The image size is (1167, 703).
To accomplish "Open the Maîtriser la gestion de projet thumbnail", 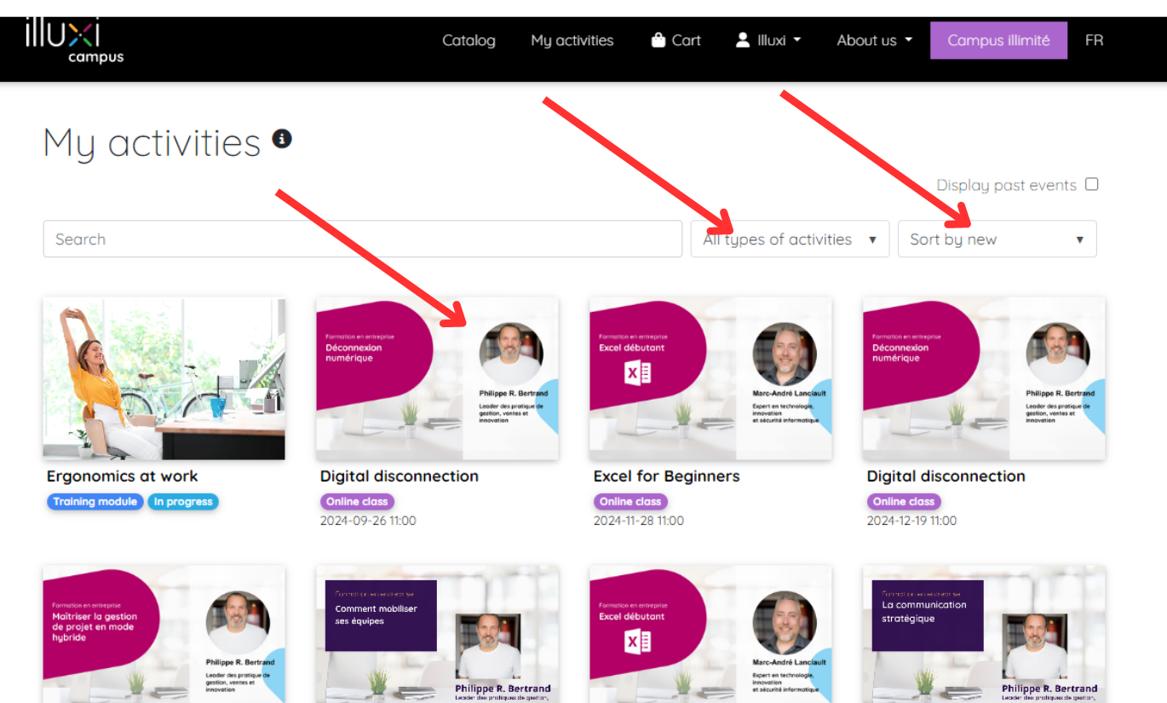I will point(164,634).
